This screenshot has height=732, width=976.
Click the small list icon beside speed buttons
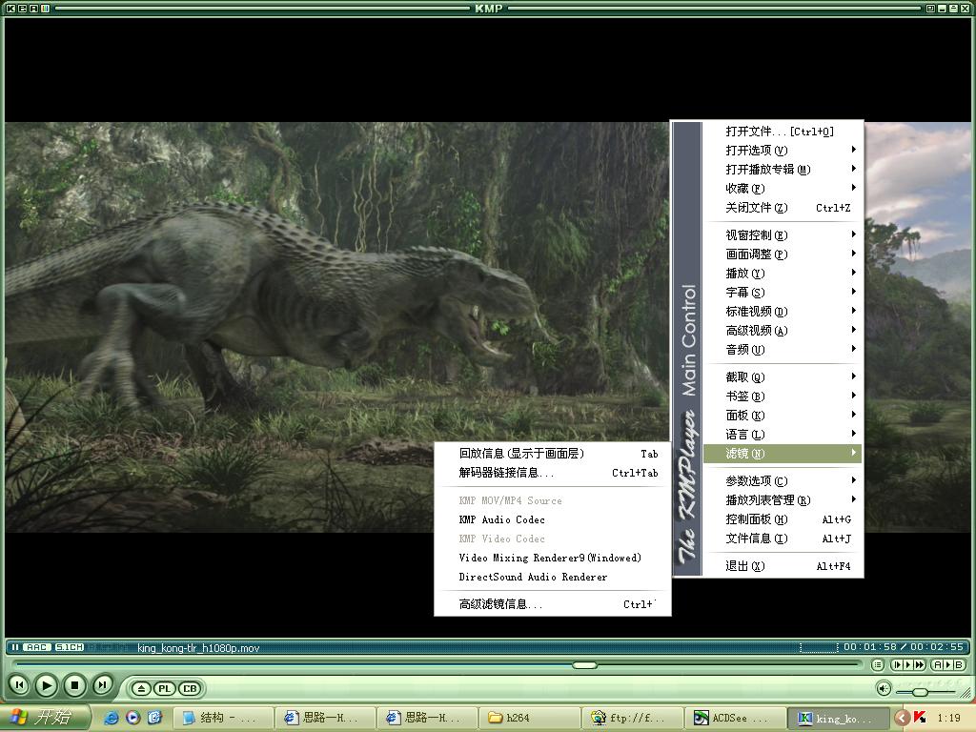878,664
